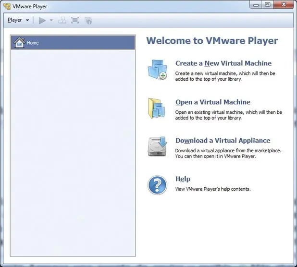Click the Home house icon

point(19,42)
